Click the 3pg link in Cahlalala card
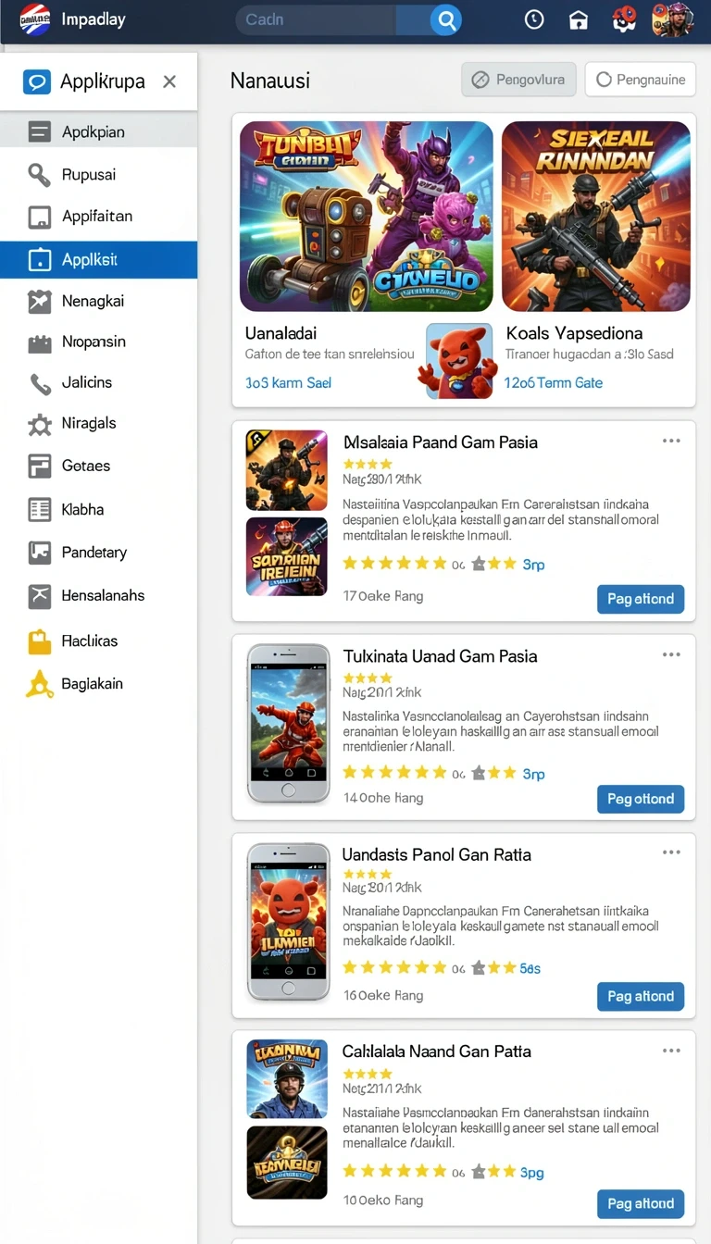 [x=531, y=1173]
